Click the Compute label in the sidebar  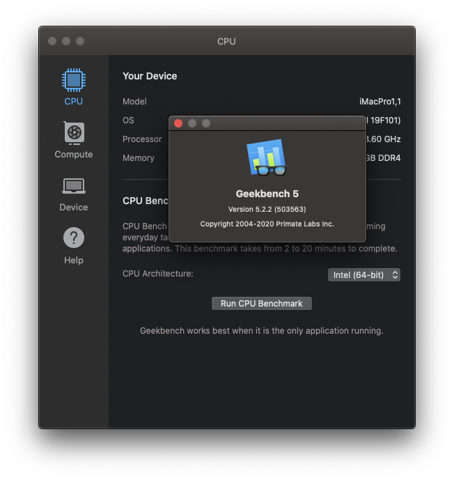[74, 154]
